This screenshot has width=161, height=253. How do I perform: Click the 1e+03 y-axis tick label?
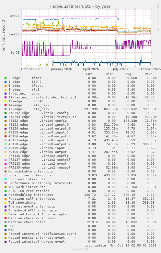click(x=14, y=16)
